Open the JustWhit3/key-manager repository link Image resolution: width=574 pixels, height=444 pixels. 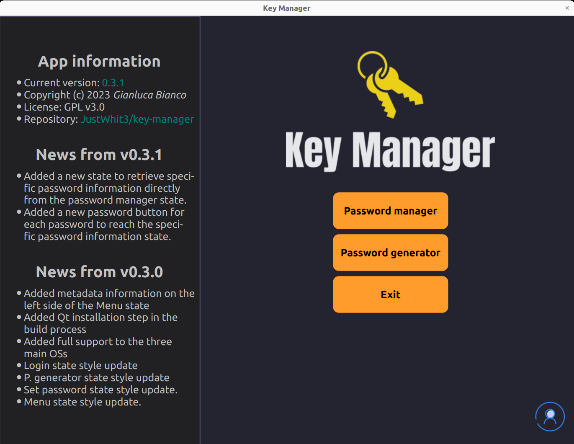click(x=137, y=119)
